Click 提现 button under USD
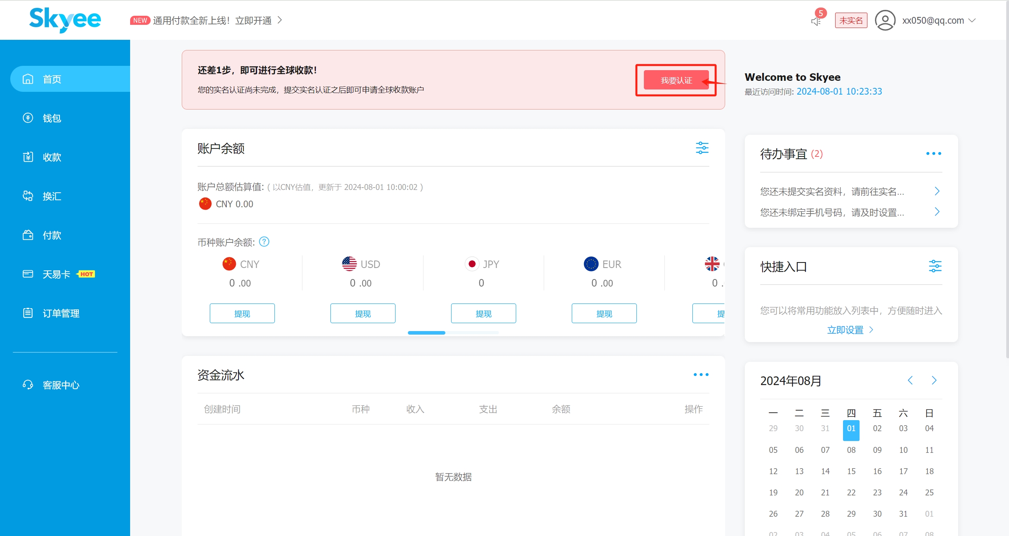Viewport: 1009px width, 536px height. click(x=362, y=314)
